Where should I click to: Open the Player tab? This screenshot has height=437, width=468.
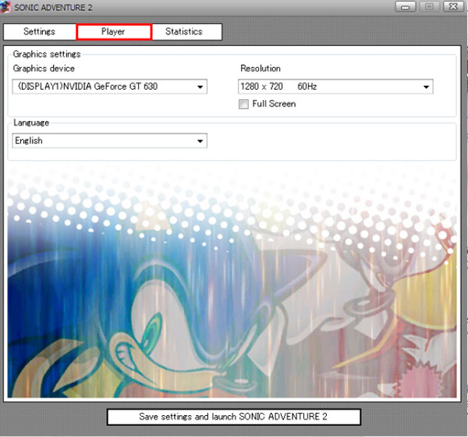click(114, 32)
